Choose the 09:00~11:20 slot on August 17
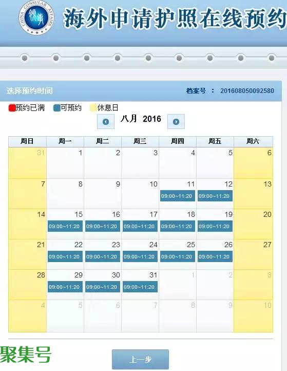Screen dimensions: 287x371 pyautogui.click(x=140, y=226)
